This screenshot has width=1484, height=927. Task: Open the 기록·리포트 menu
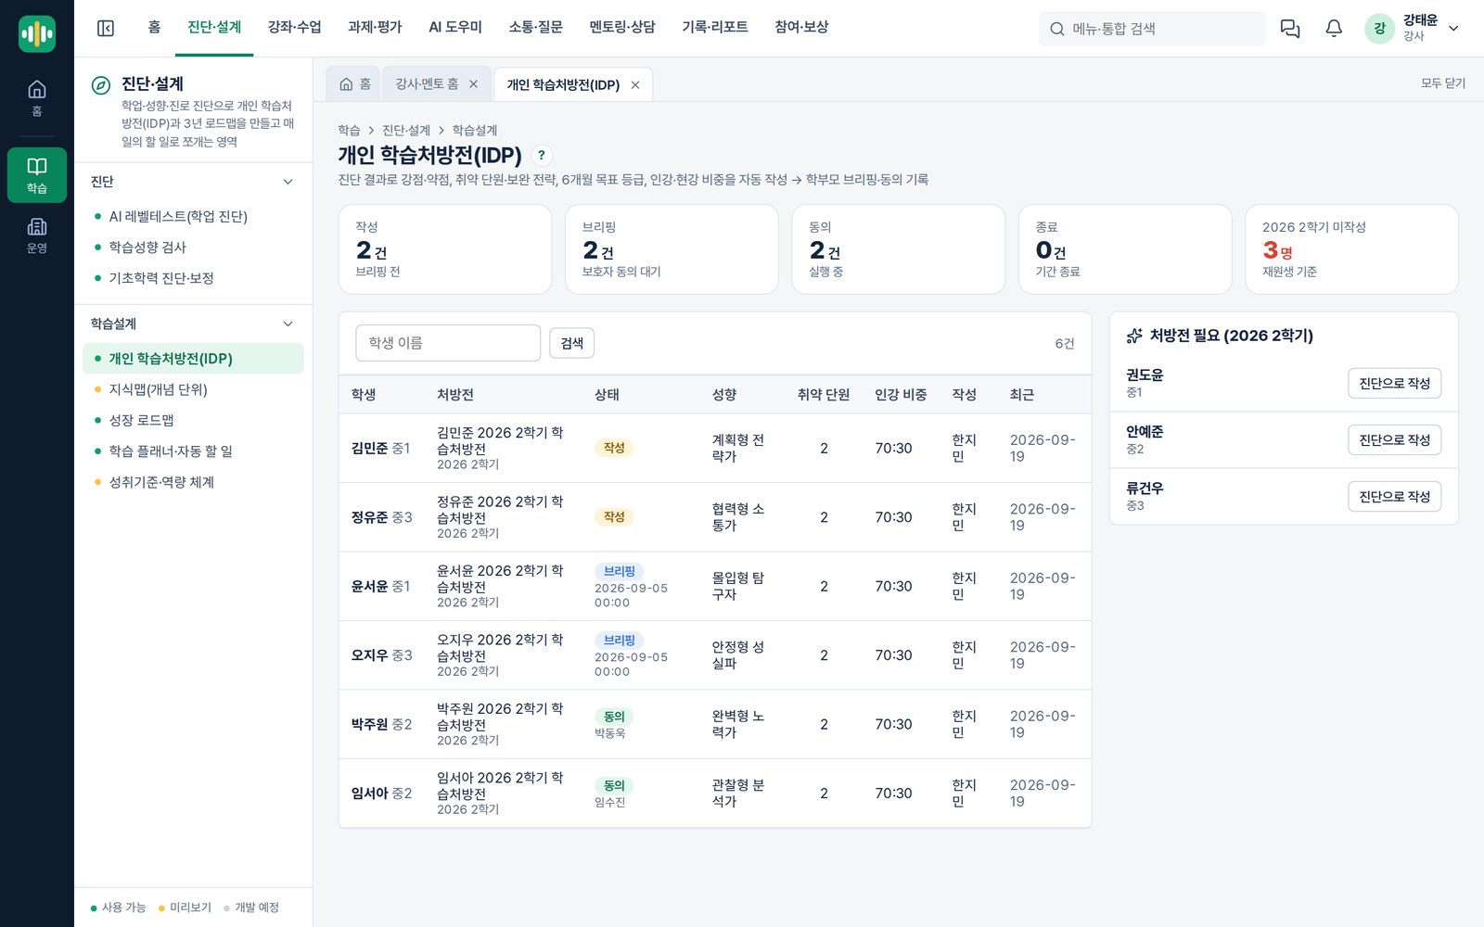tap(714, 27)
